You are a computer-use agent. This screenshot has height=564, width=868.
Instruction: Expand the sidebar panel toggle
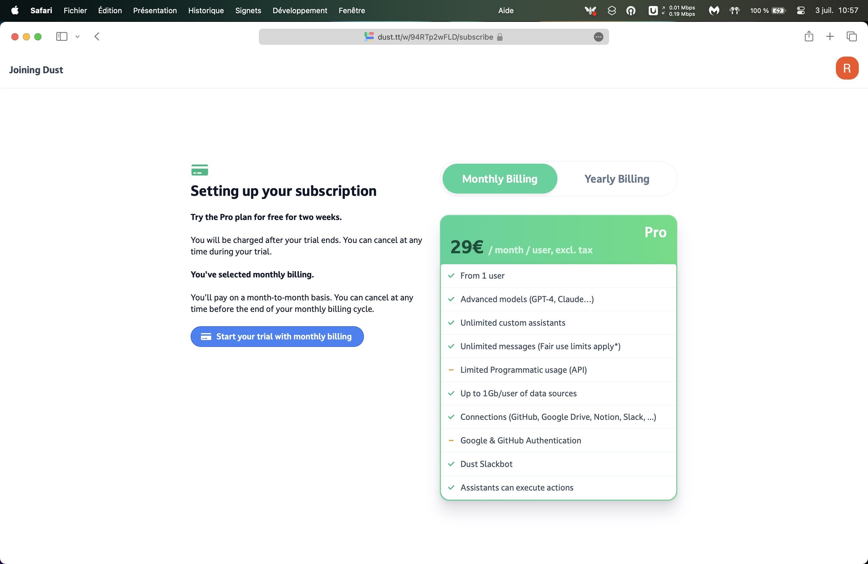61,36
